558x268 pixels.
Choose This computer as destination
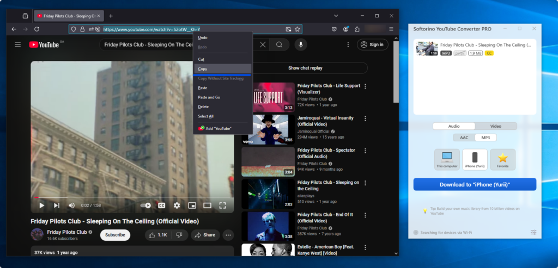[x=447, y=159]
